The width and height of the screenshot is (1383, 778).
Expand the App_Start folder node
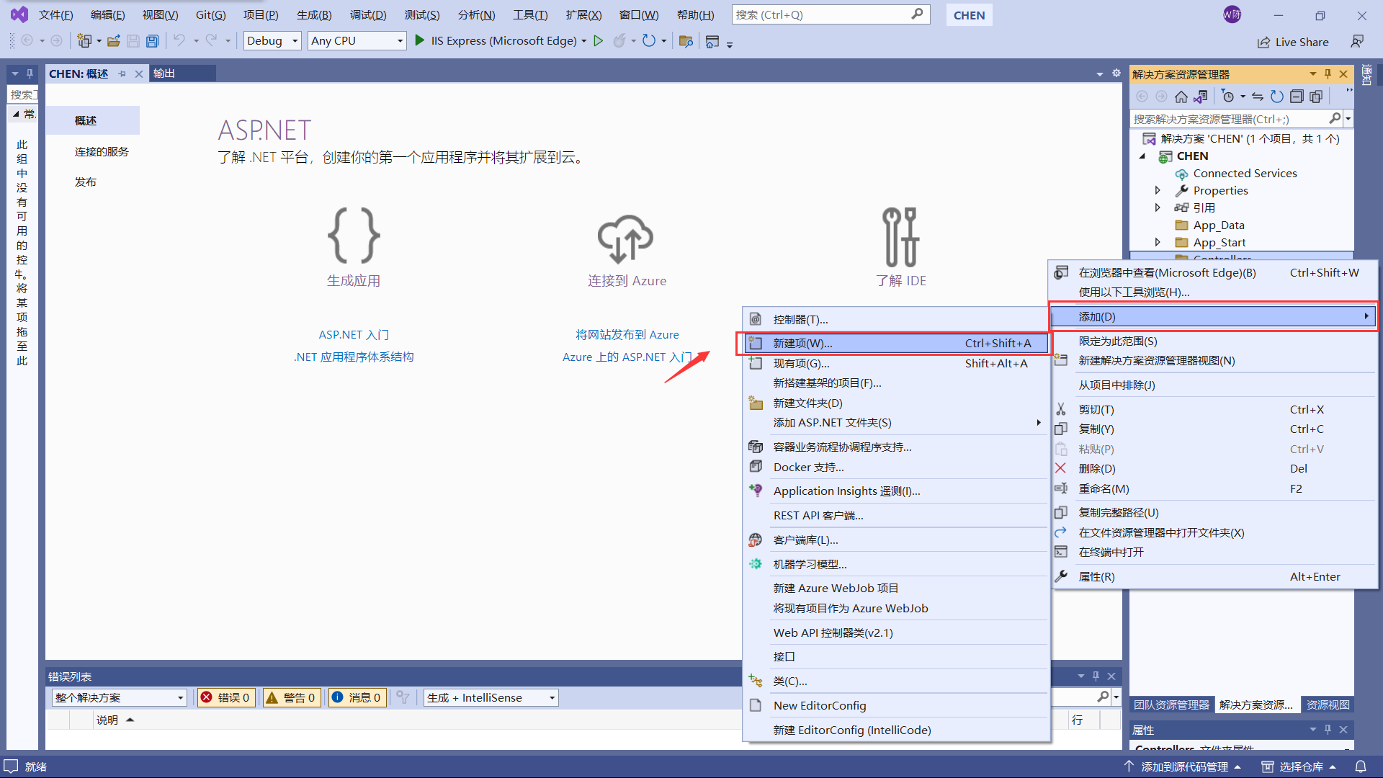1158,243
